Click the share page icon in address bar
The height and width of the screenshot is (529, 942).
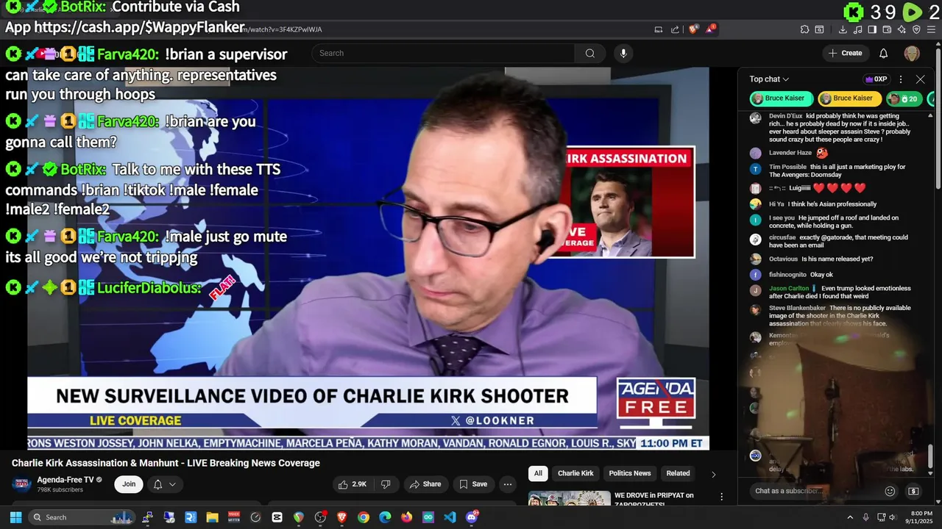coord(675,29)
